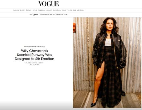Screen dimensions: 142x110
Task: Click the runway model photo
Action: [107, 63]
